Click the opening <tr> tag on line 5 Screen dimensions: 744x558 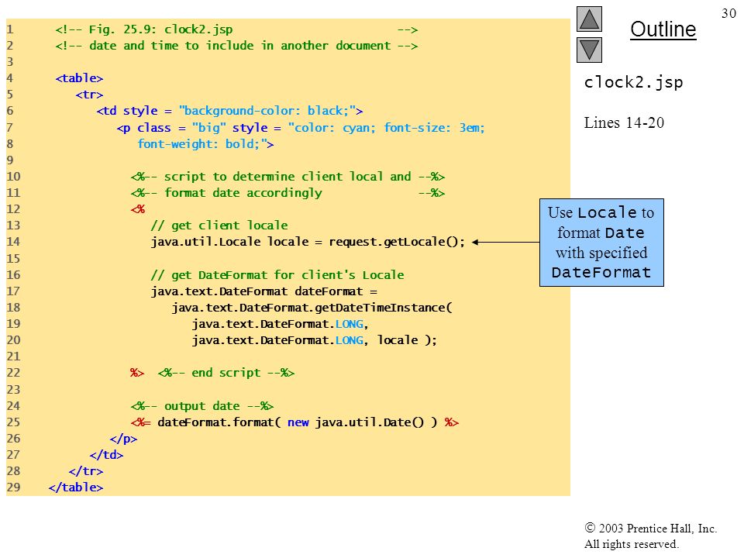coord(89,95)
